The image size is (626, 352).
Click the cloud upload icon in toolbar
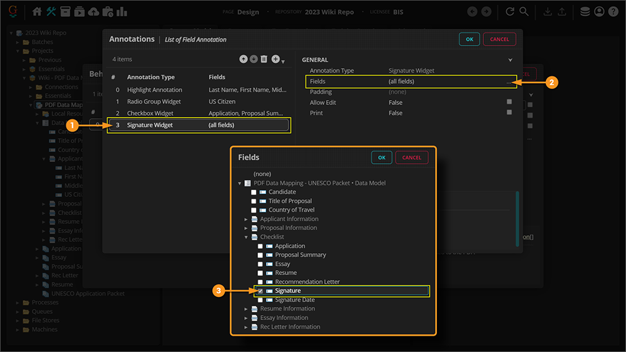tap(93, 12)
